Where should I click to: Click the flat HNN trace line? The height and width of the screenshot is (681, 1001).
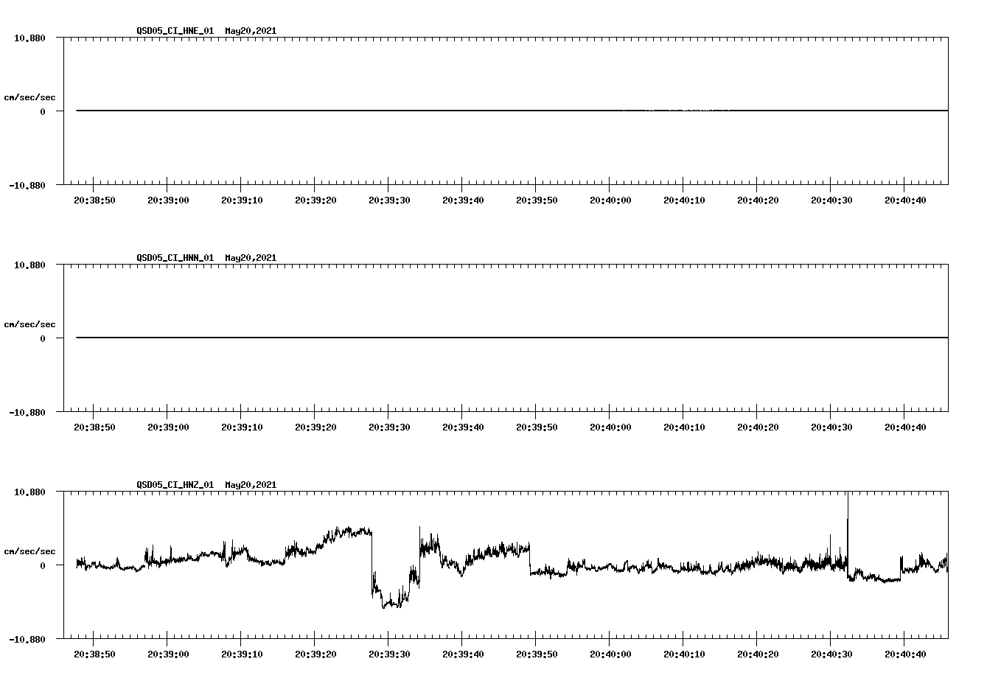pyautogui.click(x=512, y=338)
